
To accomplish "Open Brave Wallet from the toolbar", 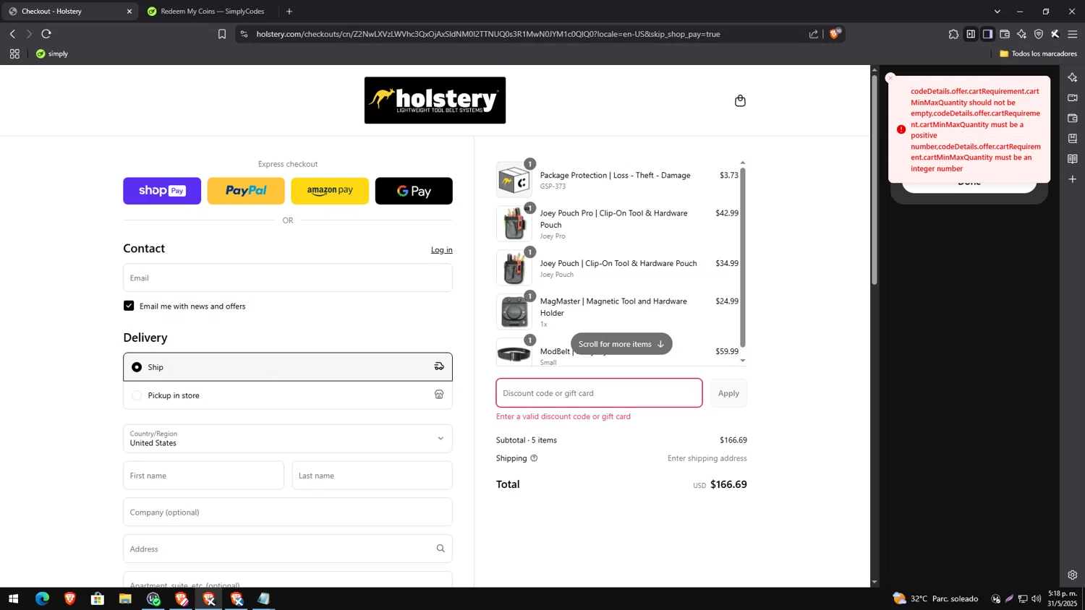I will coord(1005,34).
